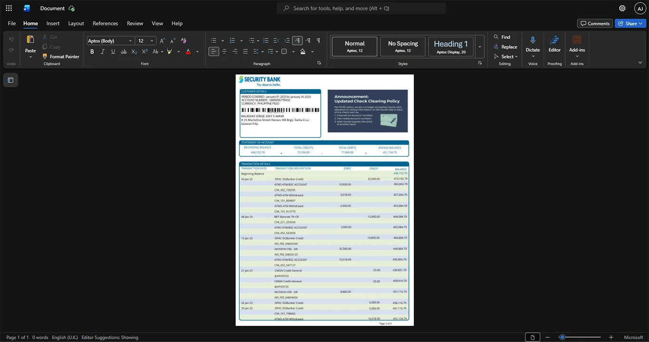Expand the Styles gallery
This screenshot has width=649, height=342.
click(x=480, y=46)
